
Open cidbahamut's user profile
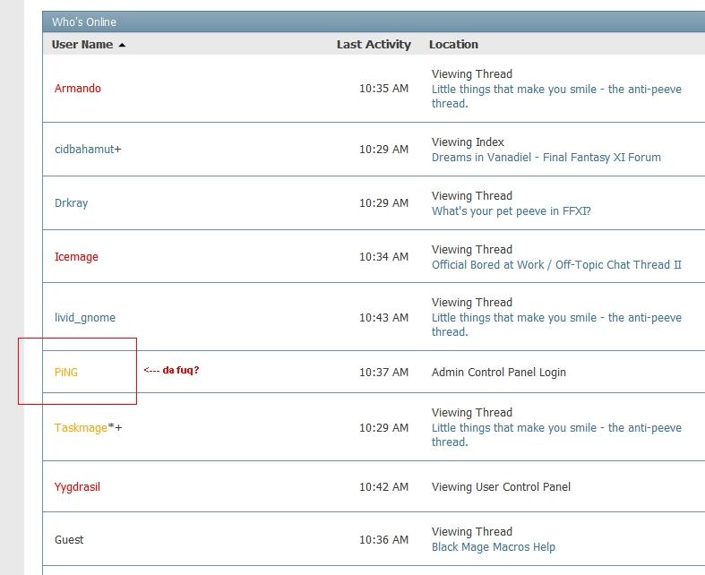click(84, 150)
